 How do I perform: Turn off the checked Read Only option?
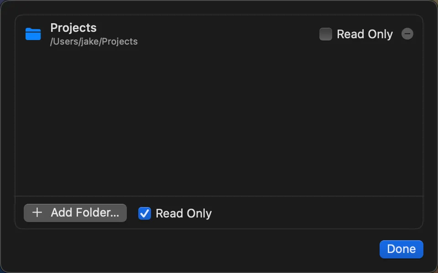[x=145, y=213]
